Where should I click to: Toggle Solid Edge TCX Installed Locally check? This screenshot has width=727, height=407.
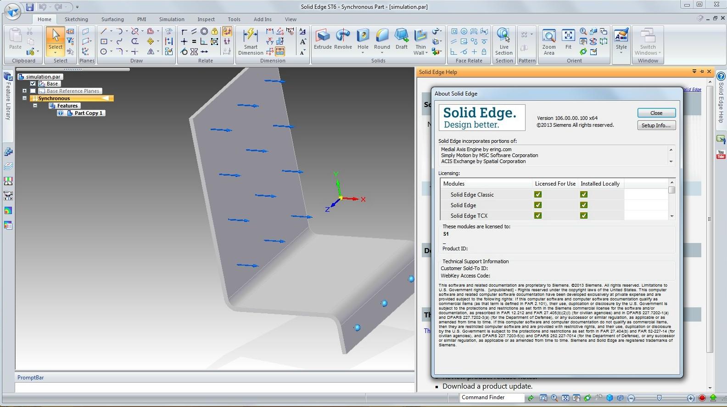click(x=584, y=215)
